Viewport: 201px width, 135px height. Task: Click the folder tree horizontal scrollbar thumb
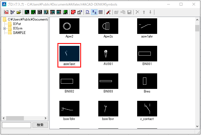point(15,118)
